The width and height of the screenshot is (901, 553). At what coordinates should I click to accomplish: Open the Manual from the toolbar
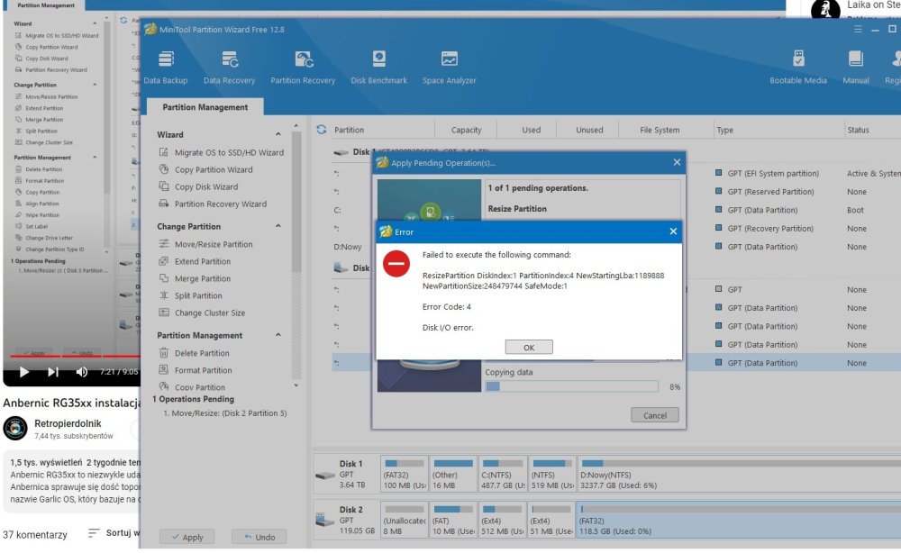(856, 68)
